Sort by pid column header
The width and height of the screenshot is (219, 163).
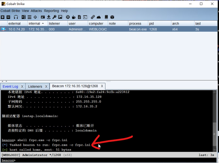pos(159,23)
